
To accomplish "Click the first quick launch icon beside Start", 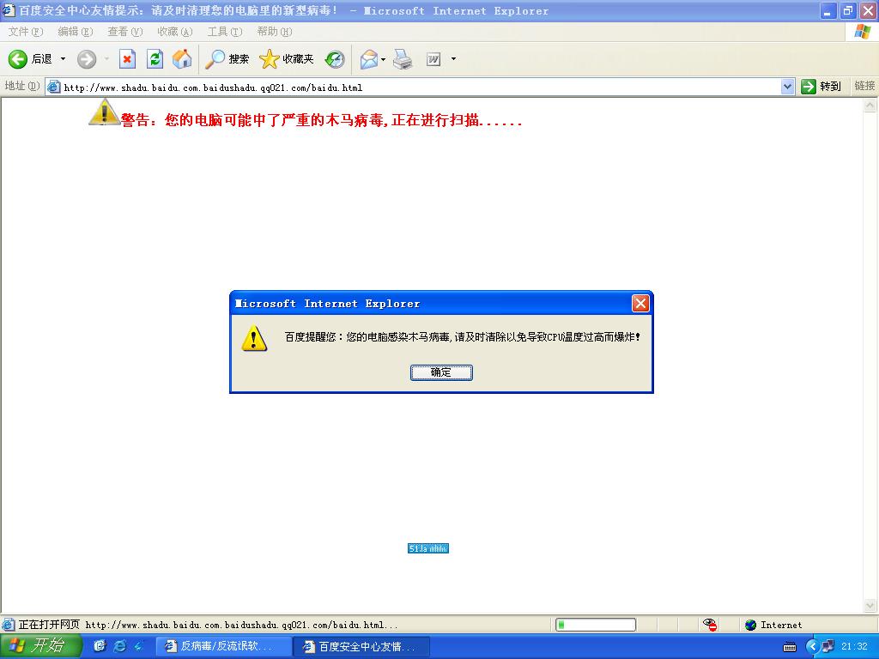I will 100,646.
